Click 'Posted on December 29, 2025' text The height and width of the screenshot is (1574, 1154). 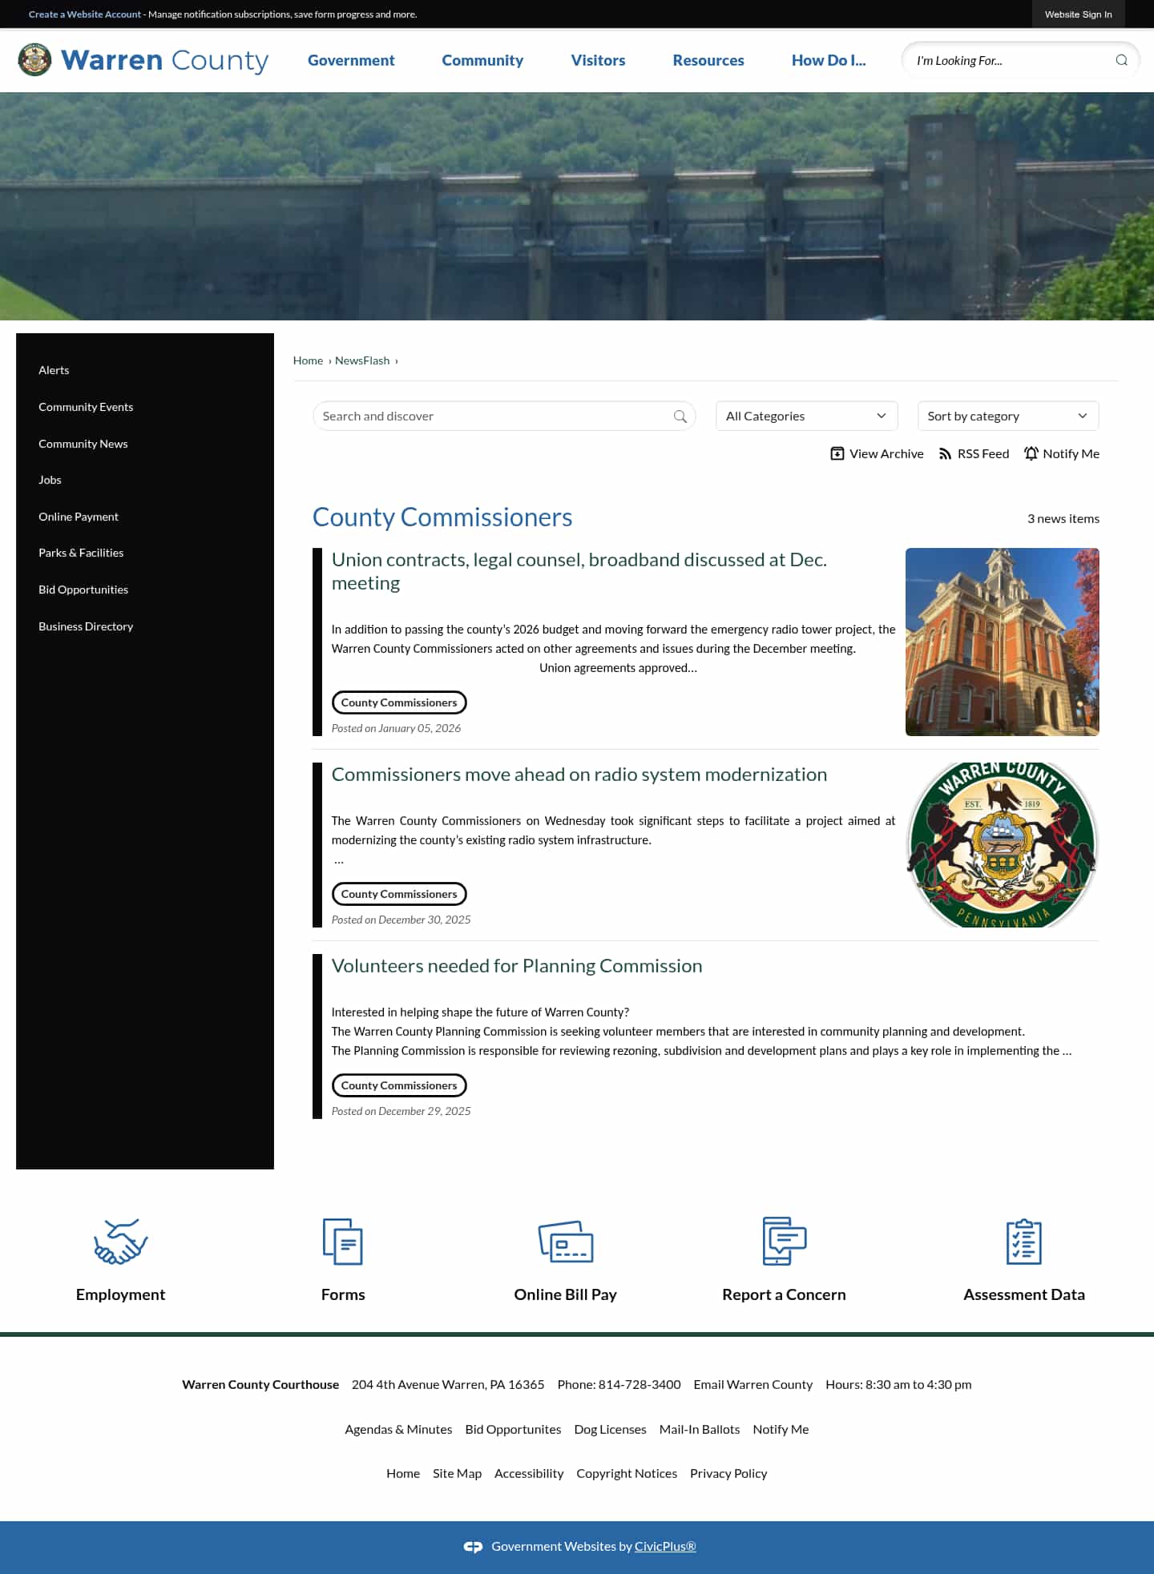point(401,1111)
